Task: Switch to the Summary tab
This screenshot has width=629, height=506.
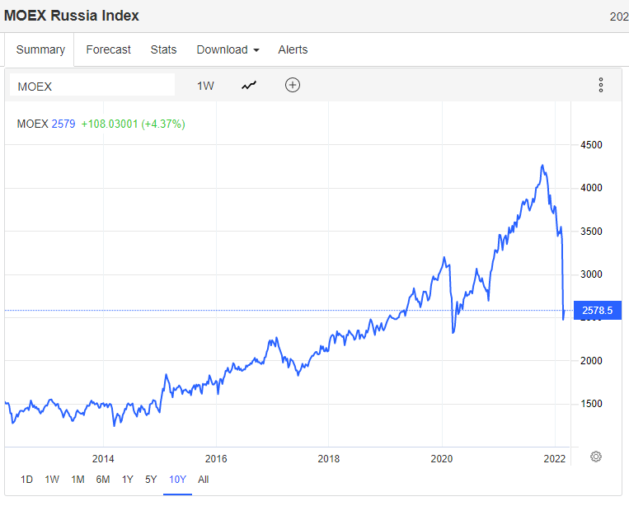Action: tap(40, 49)
